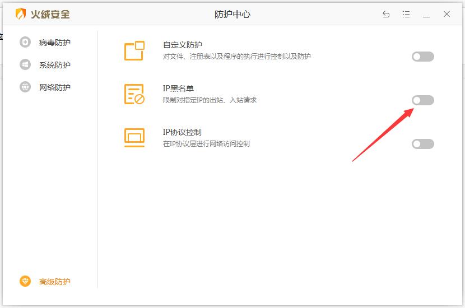This screenshot has height=308, width=465.
Task: Switch on the IP协议控制 toggle
Action: tap(423, 144)
